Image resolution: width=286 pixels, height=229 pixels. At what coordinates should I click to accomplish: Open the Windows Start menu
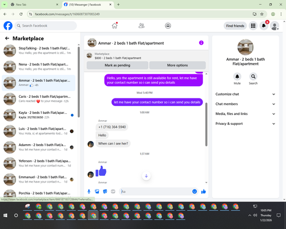coord(5,215)
